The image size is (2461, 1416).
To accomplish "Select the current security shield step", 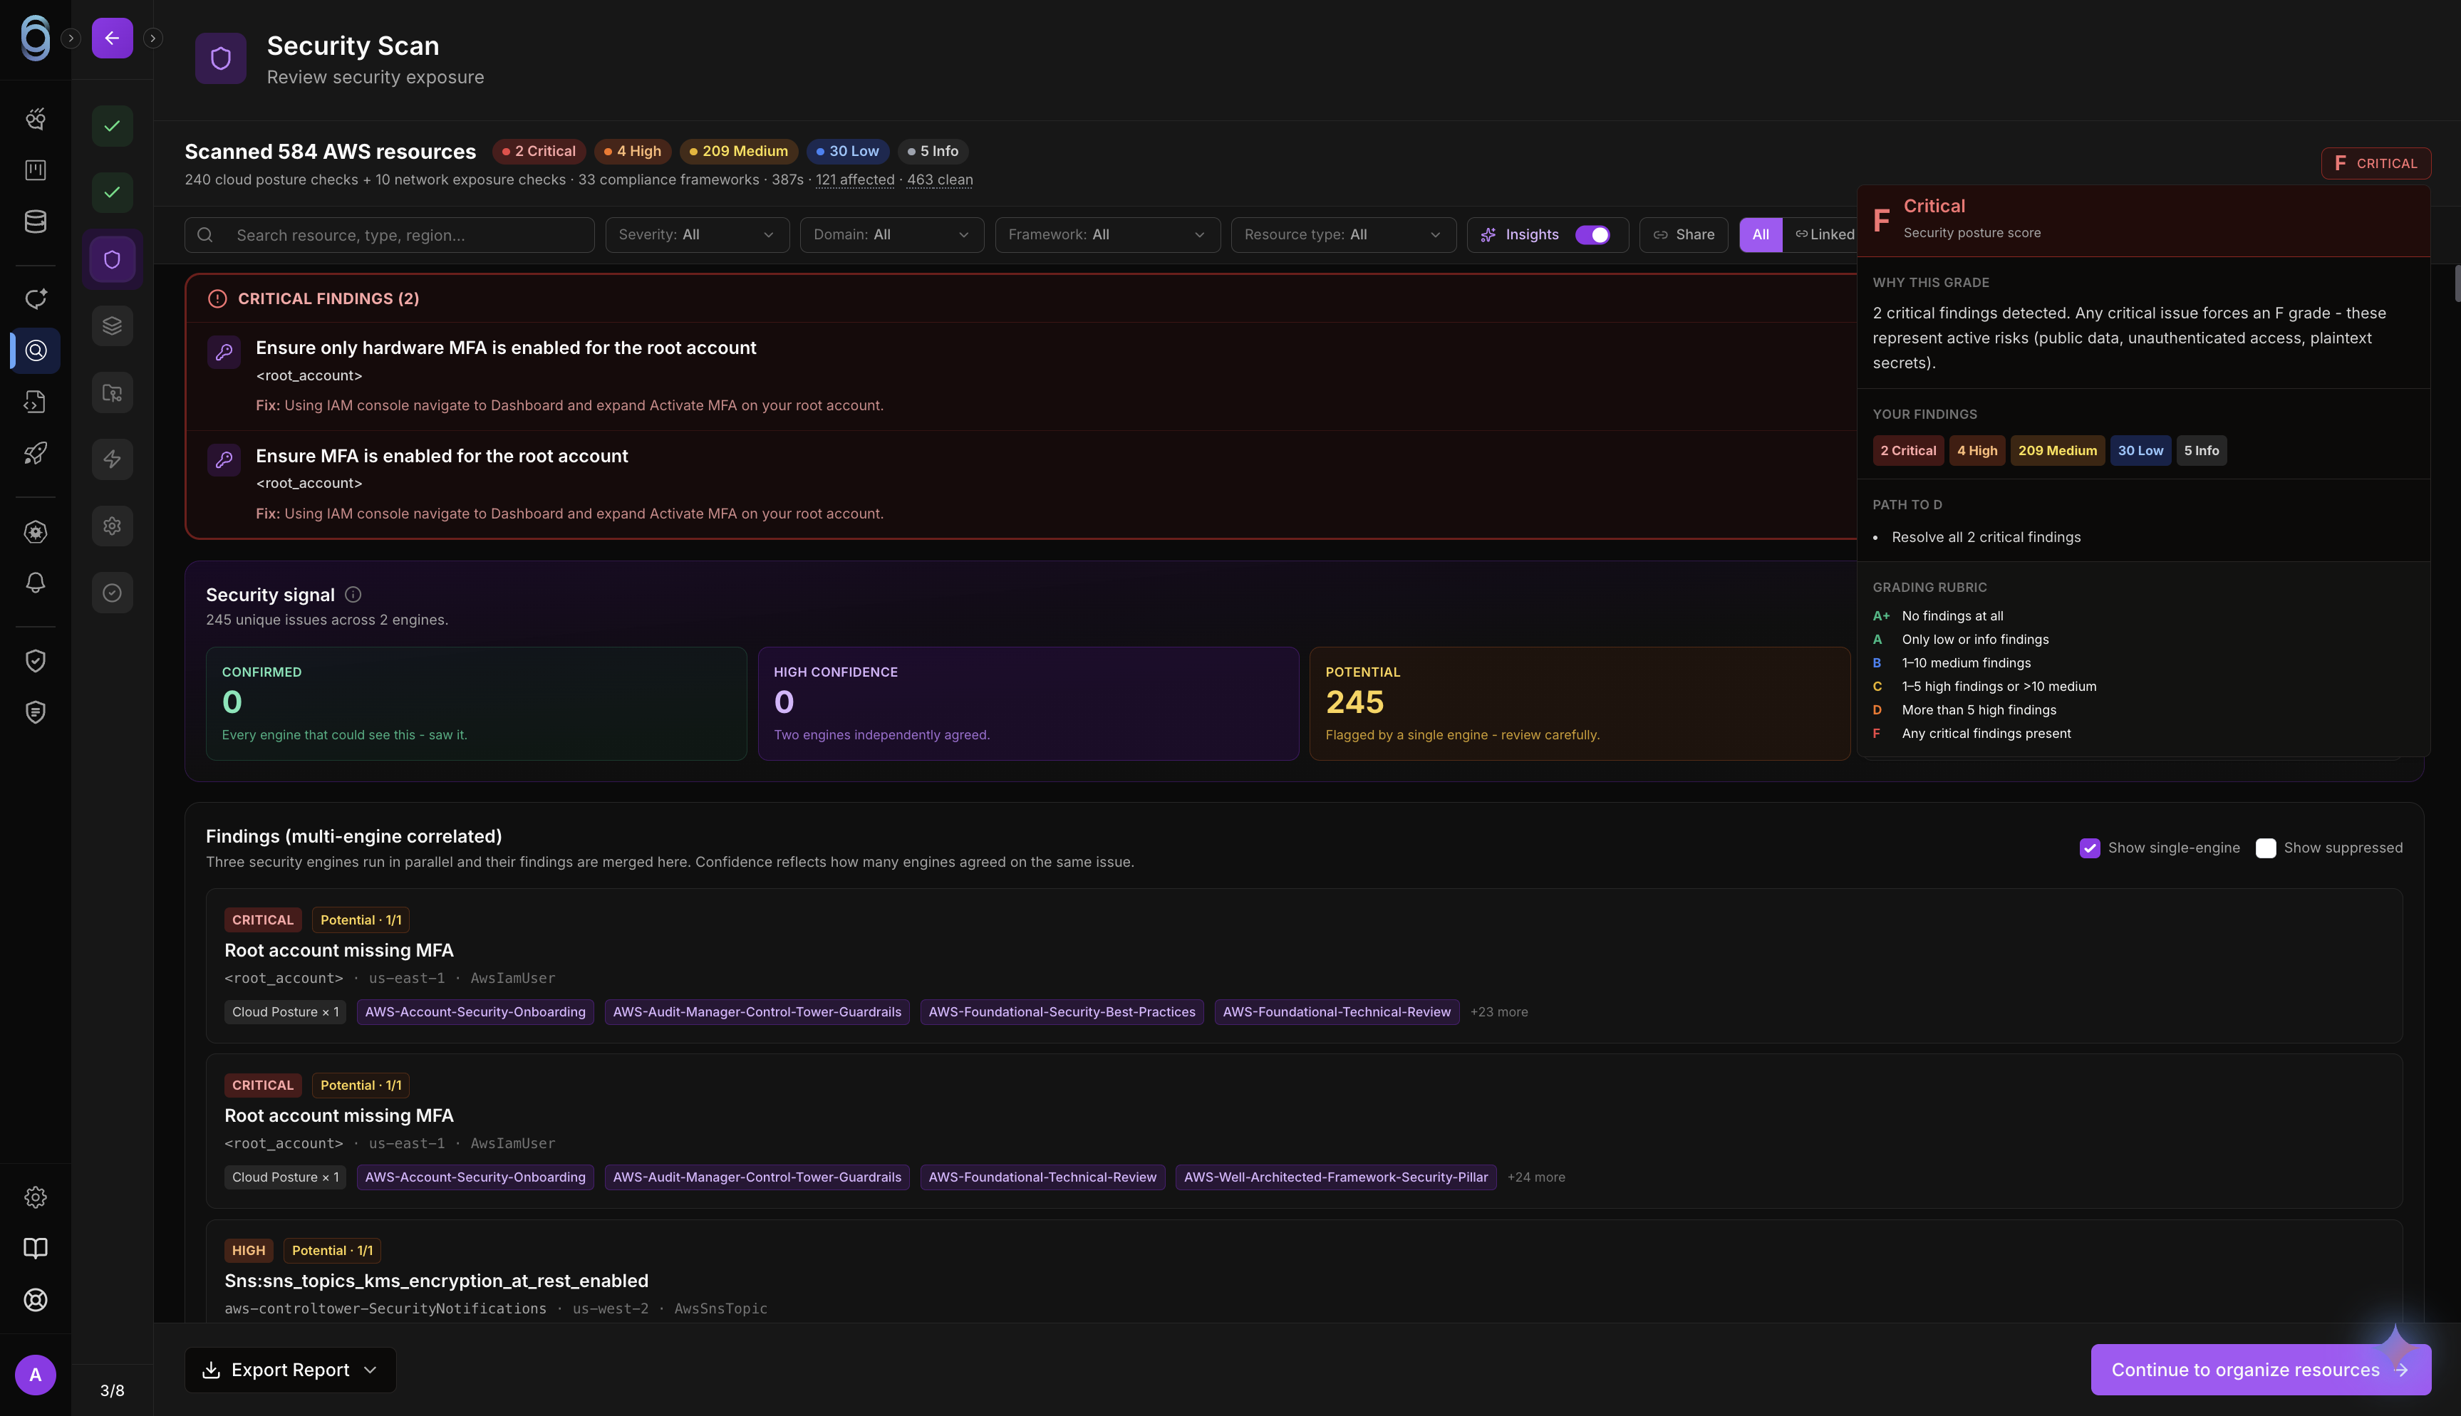I will [112, 260].
